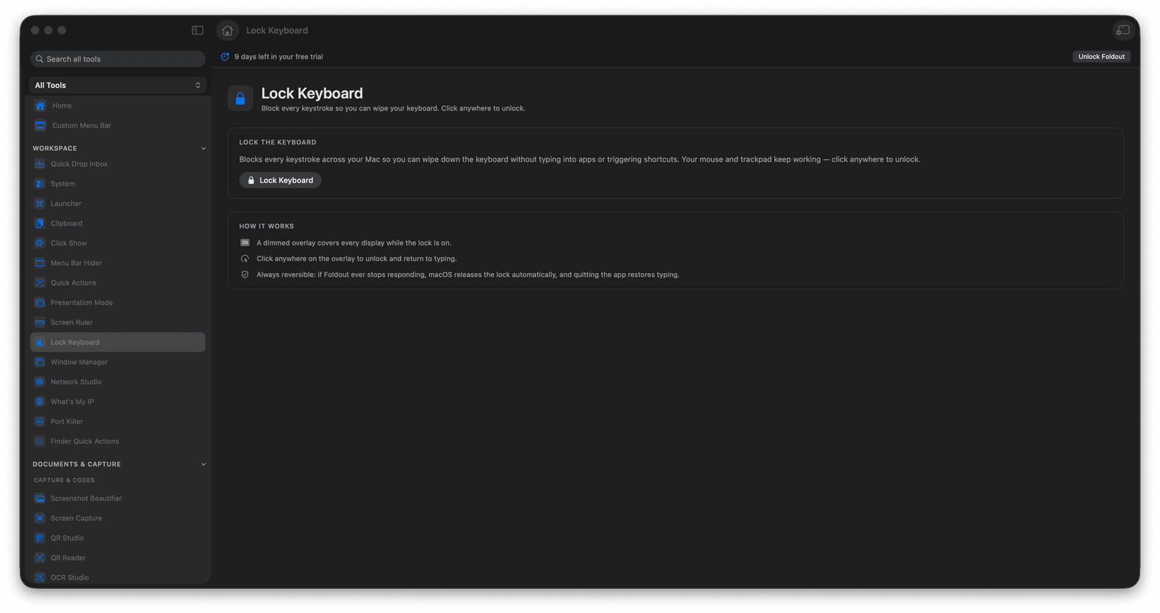Screen dimensions: 1160x613
Task: Click the Network Studio globe icon
Action: 40,382
